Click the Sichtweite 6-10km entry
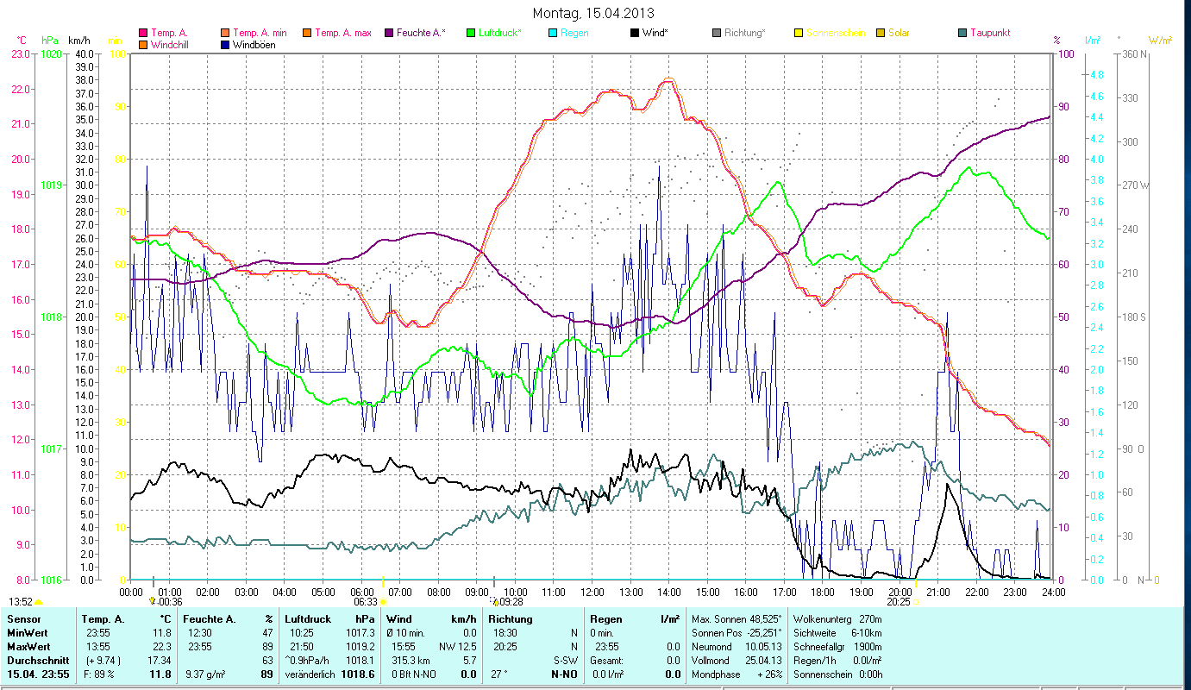1191x690 pixels. (x=837, y=633)
